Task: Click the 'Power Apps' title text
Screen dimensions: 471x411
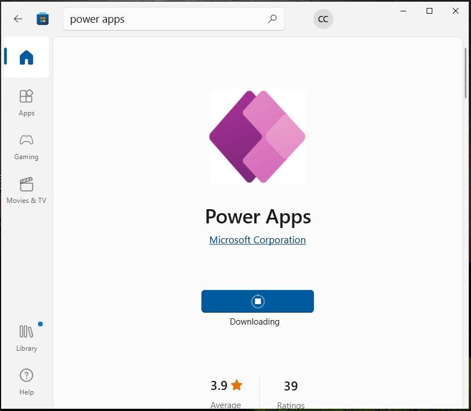Action: 258,217
